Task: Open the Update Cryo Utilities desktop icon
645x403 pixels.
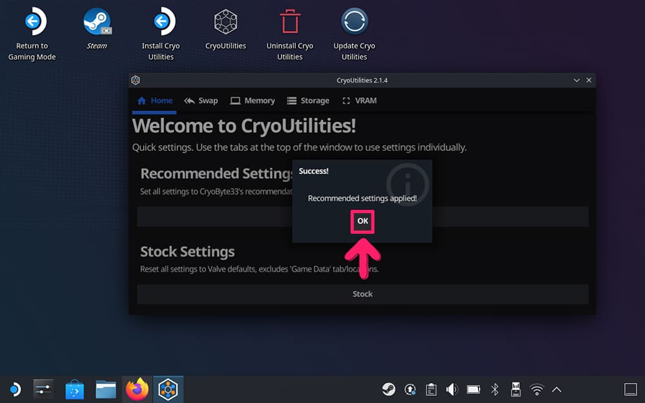Action: (x=354, y=34)
